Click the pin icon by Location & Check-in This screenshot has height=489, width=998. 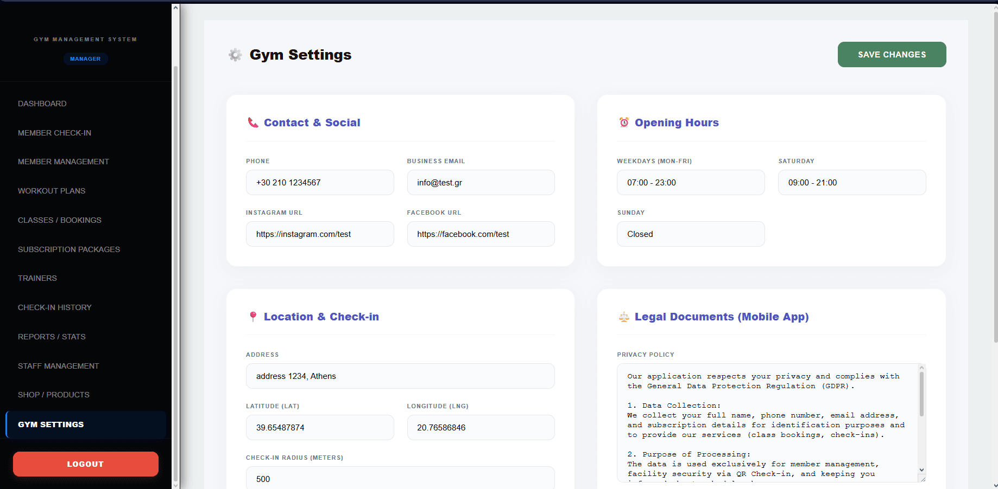click(253, 317)
